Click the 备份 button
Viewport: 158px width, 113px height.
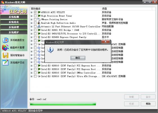(148, 97)
